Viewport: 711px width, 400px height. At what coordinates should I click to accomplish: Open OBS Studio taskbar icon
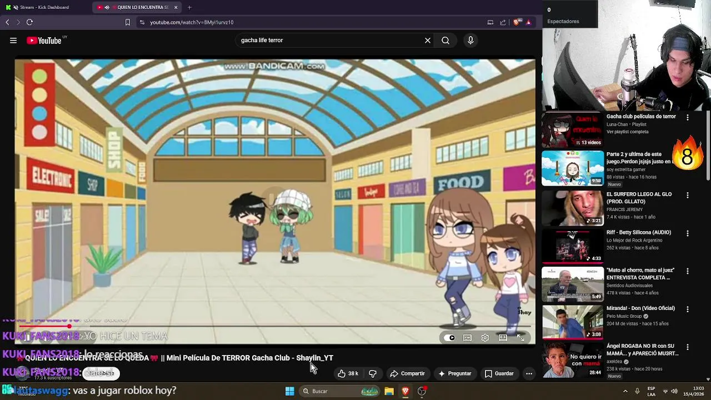(x=422, y=391)
